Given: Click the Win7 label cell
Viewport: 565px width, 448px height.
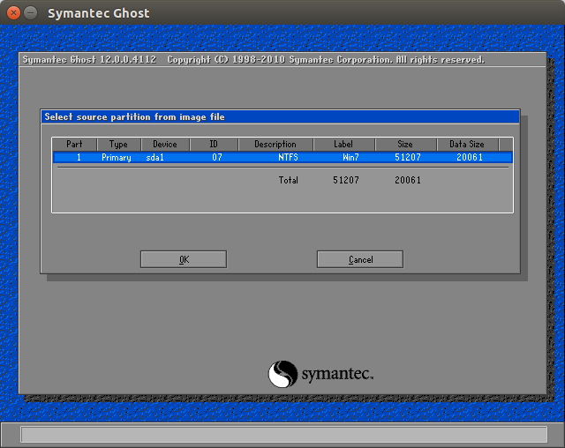Looking at the screenshot, I should [x=350, y=157].
